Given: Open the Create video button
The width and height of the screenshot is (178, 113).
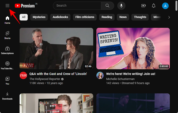Looking at the screenshot, I should click(x=144, y=6).
